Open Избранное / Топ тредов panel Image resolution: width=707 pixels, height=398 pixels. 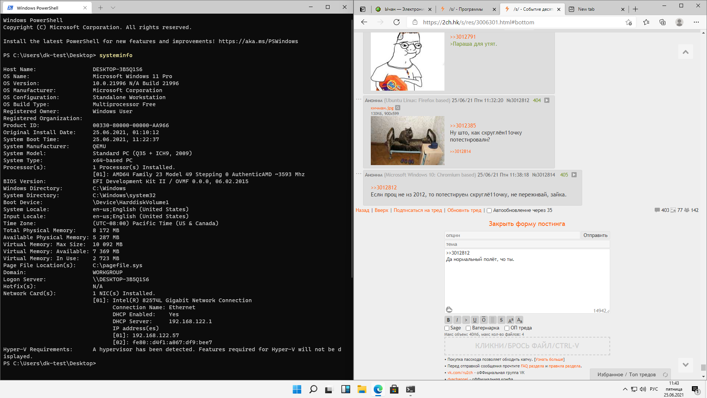pyautogui.click(x=626, y=375)
